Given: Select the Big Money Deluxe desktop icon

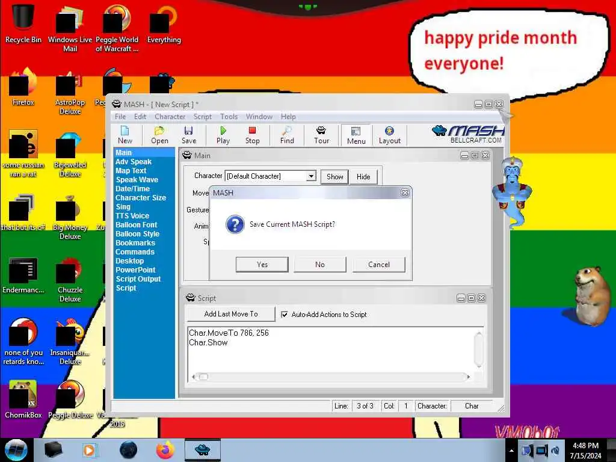Looking at the screenshot, I should [70, 217].
